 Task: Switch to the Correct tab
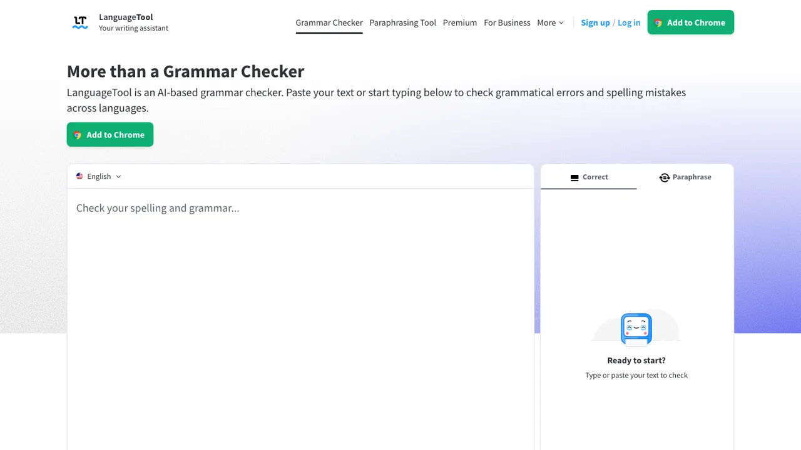tap(589, 177)
